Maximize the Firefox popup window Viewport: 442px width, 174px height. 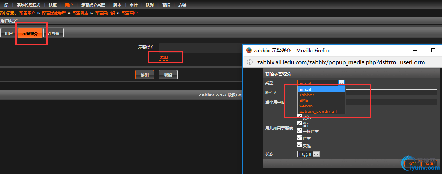433,50
